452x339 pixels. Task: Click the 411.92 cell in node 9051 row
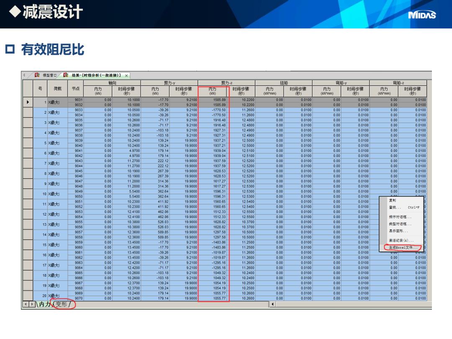tap(155, 201)
